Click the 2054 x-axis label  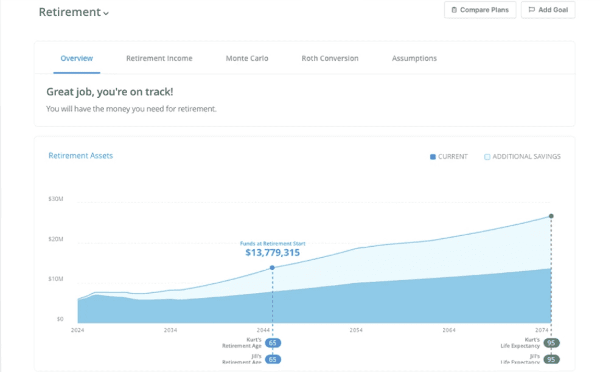[x=356, y=330]
